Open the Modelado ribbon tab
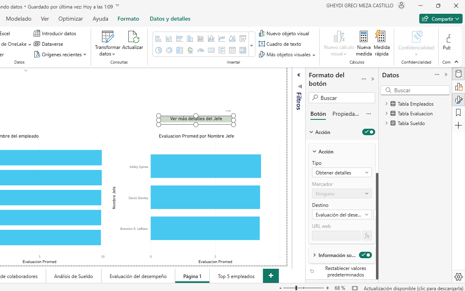 click(19, 19)
